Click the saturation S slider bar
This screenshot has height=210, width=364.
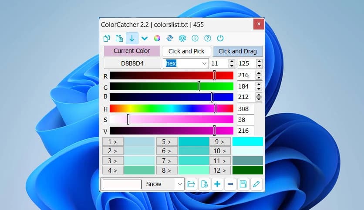171,120
